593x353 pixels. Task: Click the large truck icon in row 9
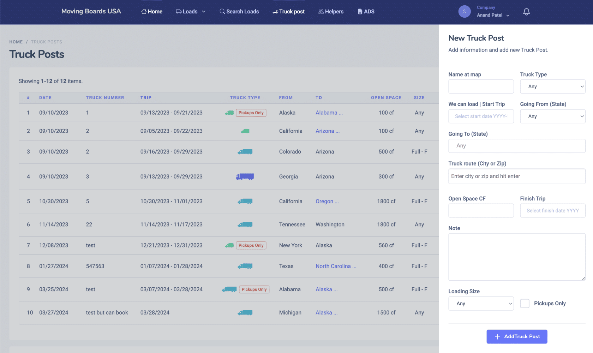pos(229,289)
